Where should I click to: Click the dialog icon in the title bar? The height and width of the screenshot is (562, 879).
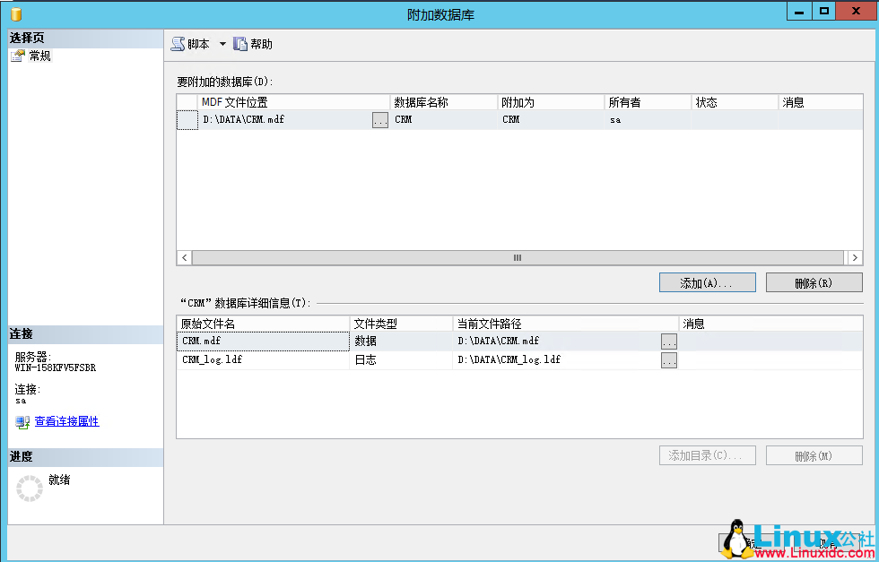[x=14, y=10]
